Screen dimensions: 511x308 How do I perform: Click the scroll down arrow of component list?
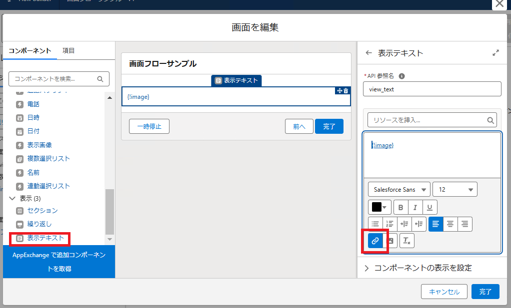click(x=110, y=240)
